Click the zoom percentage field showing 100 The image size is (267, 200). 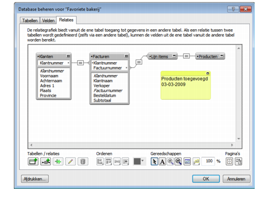point(208,161)
